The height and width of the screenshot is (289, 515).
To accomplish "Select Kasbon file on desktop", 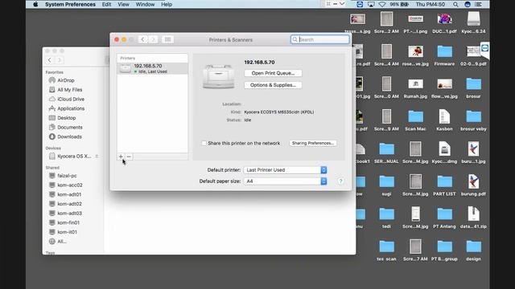I will (x=444, y=120).
